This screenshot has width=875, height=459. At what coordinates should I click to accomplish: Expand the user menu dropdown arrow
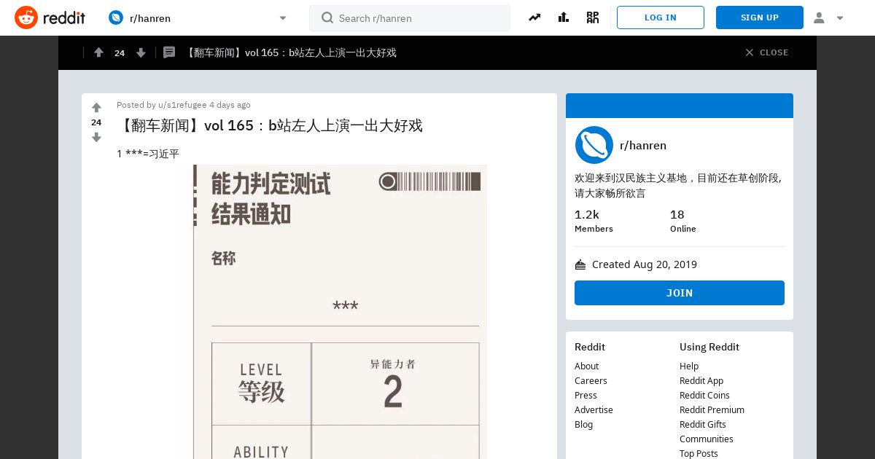pyautogui.click(x=840, y=18)
